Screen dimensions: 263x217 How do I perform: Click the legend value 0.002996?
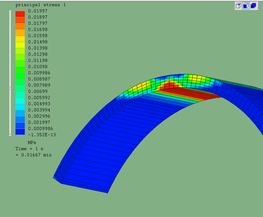coord(39,116)
